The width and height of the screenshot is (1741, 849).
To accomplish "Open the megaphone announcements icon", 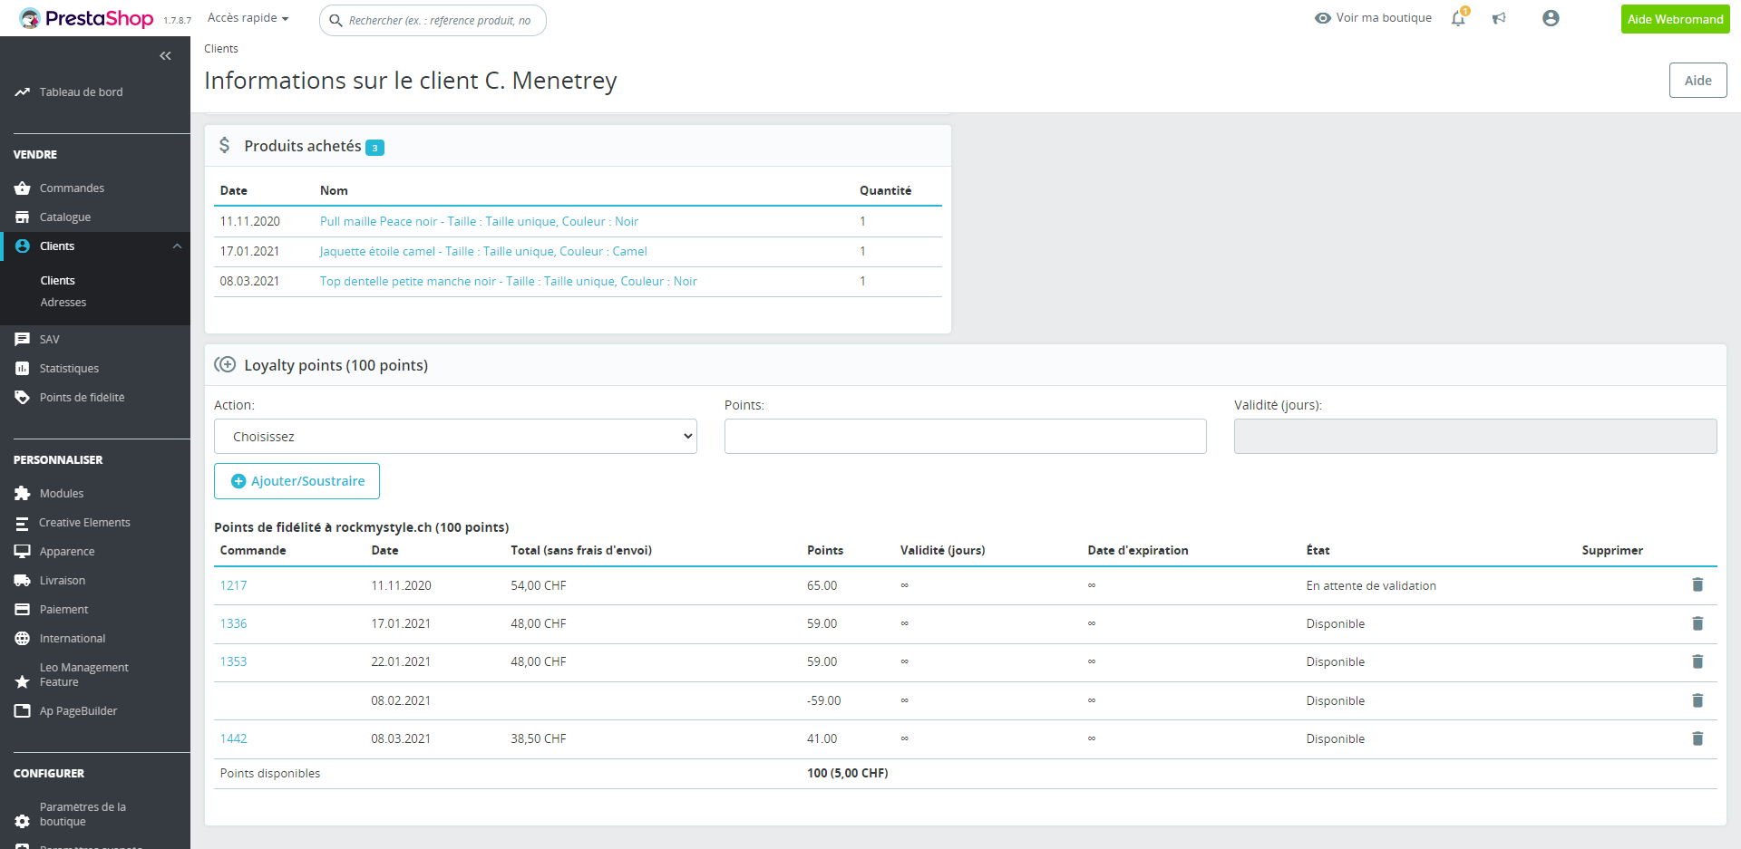I will [1499, 19].
